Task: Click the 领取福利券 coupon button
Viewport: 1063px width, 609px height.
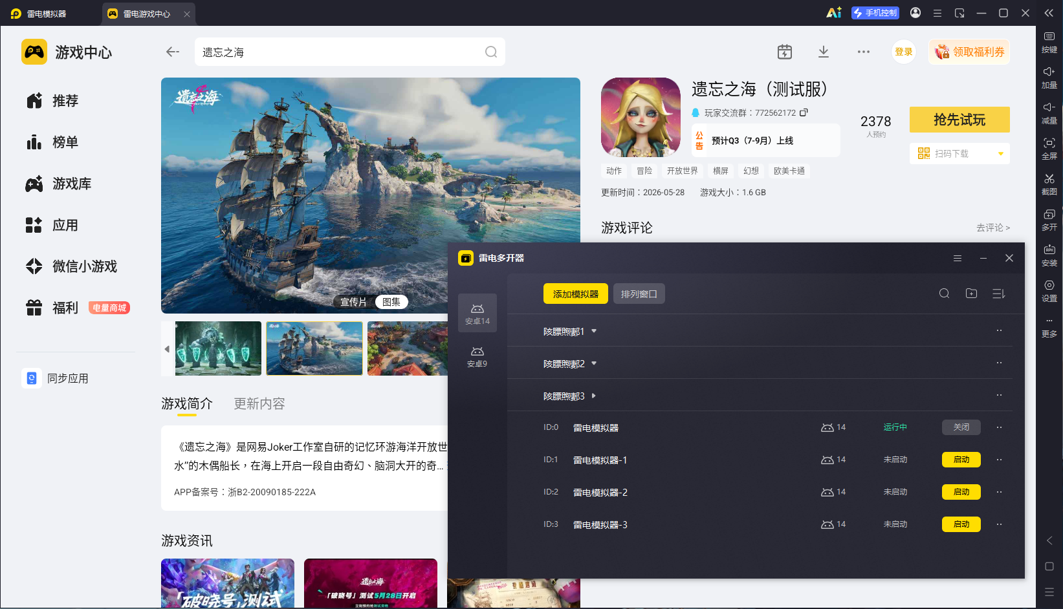Action: coord(969,52)
